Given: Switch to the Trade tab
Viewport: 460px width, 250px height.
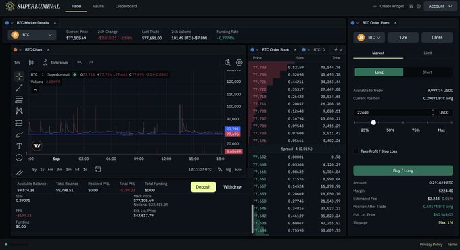Looking at the screenshot, I should coord(76,6).
